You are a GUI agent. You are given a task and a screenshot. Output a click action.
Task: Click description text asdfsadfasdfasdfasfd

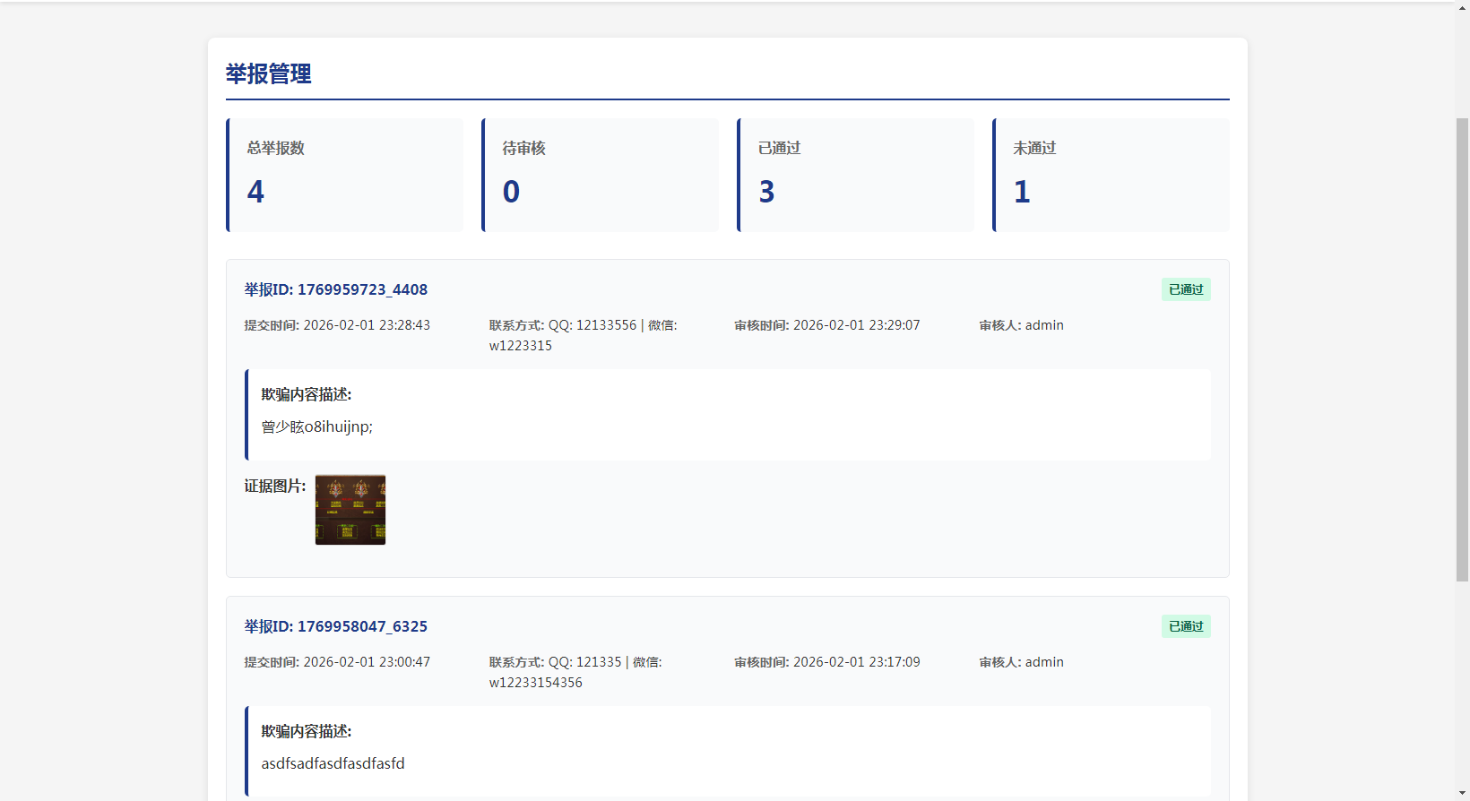pyautogui.click(x=333, y=763)
